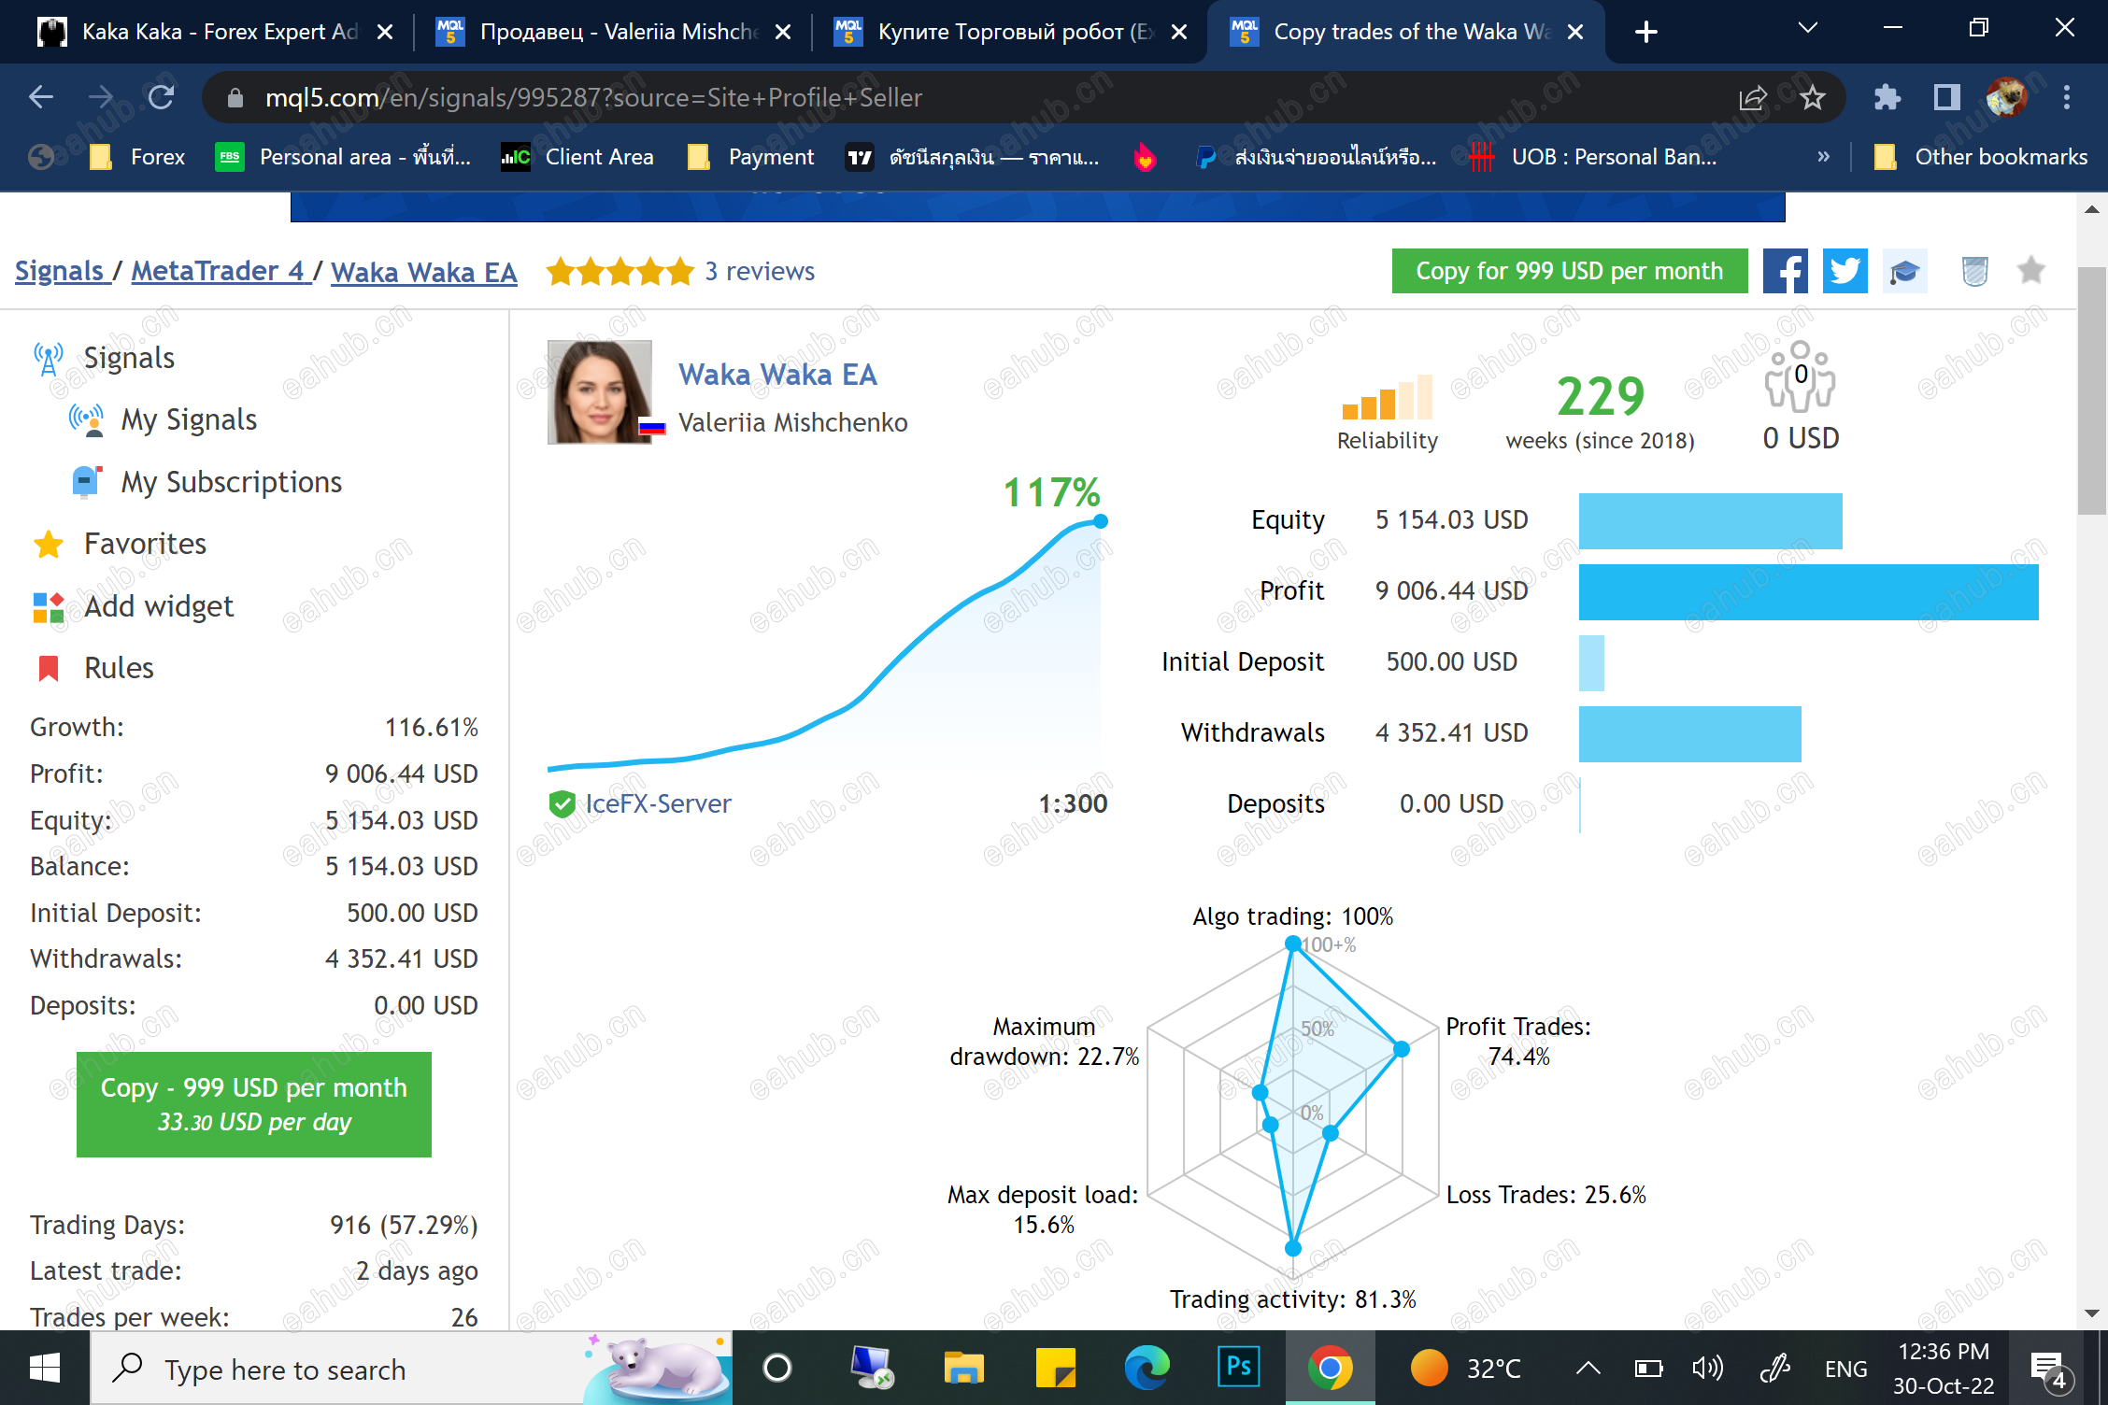Screen dimensions: 2108x1405
Task: Toggle the browser side panel
Action: pyautogui.click(x=1946, y=97)
